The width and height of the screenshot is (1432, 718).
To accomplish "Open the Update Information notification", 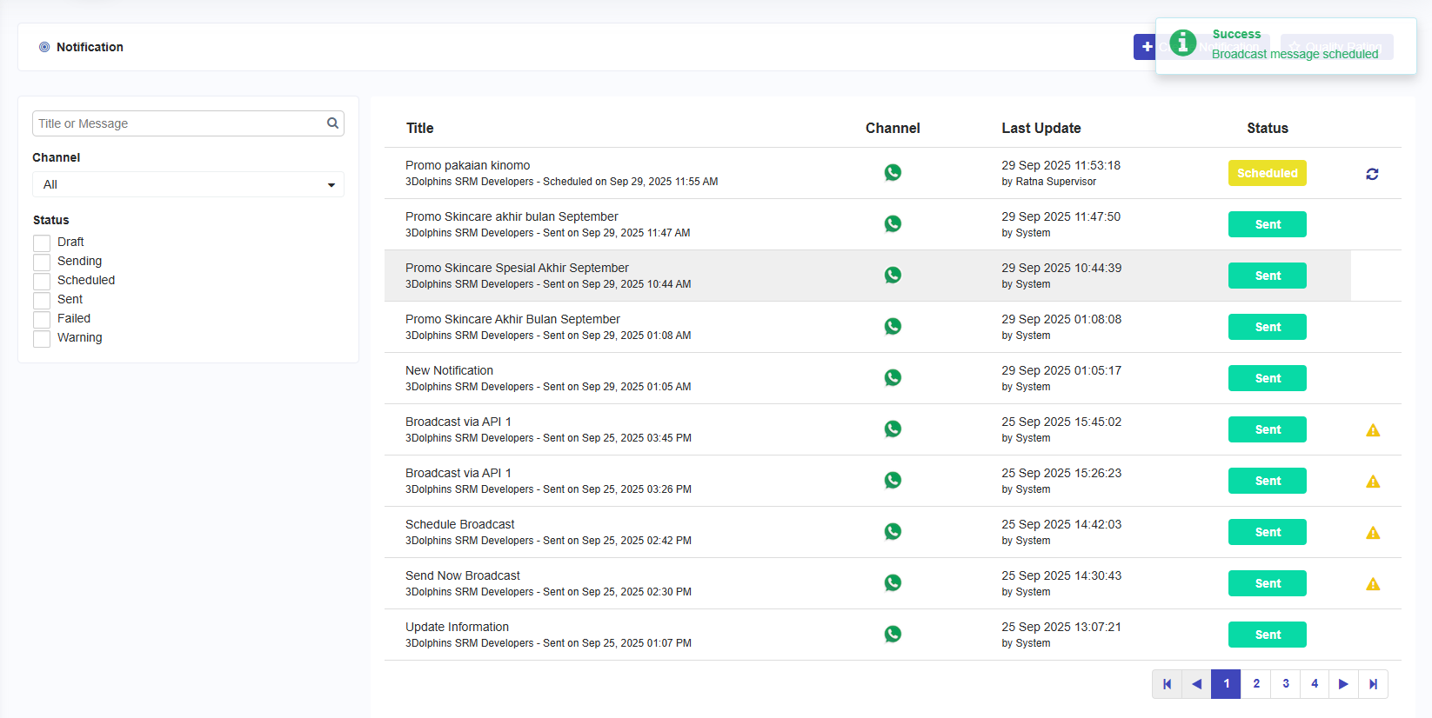I will 457,627.
